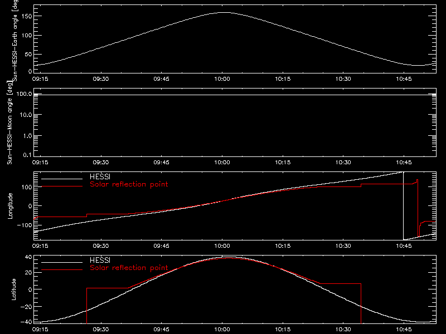Screen dimensions: 446x334
Task: Click the '100.0' tick label on Moon angle plot
Action: coord(24,94)
